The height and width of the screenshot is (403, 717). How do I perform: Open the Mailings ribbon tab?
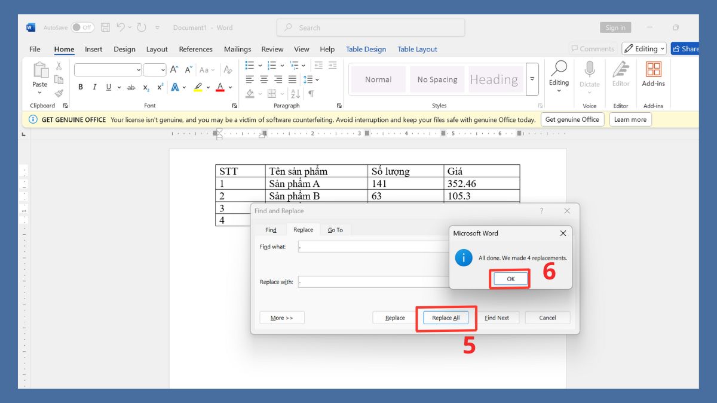237,49
